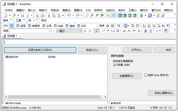
Task: Click the sort by length shortest-first icon
Action: point(164,26)
